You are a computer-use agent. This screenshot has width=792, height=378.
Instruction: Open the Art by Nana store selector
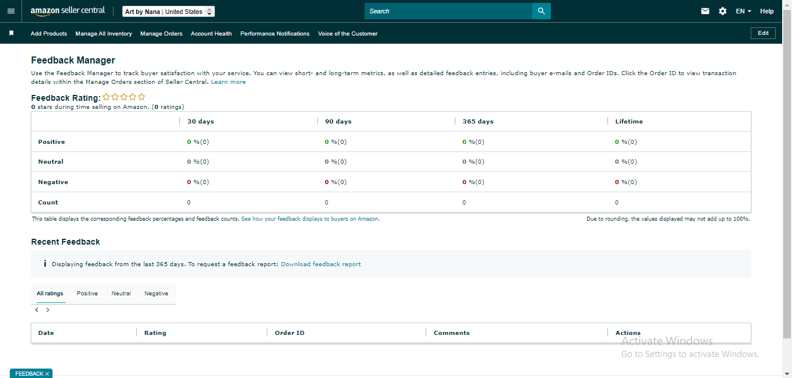tap(169, 12)
